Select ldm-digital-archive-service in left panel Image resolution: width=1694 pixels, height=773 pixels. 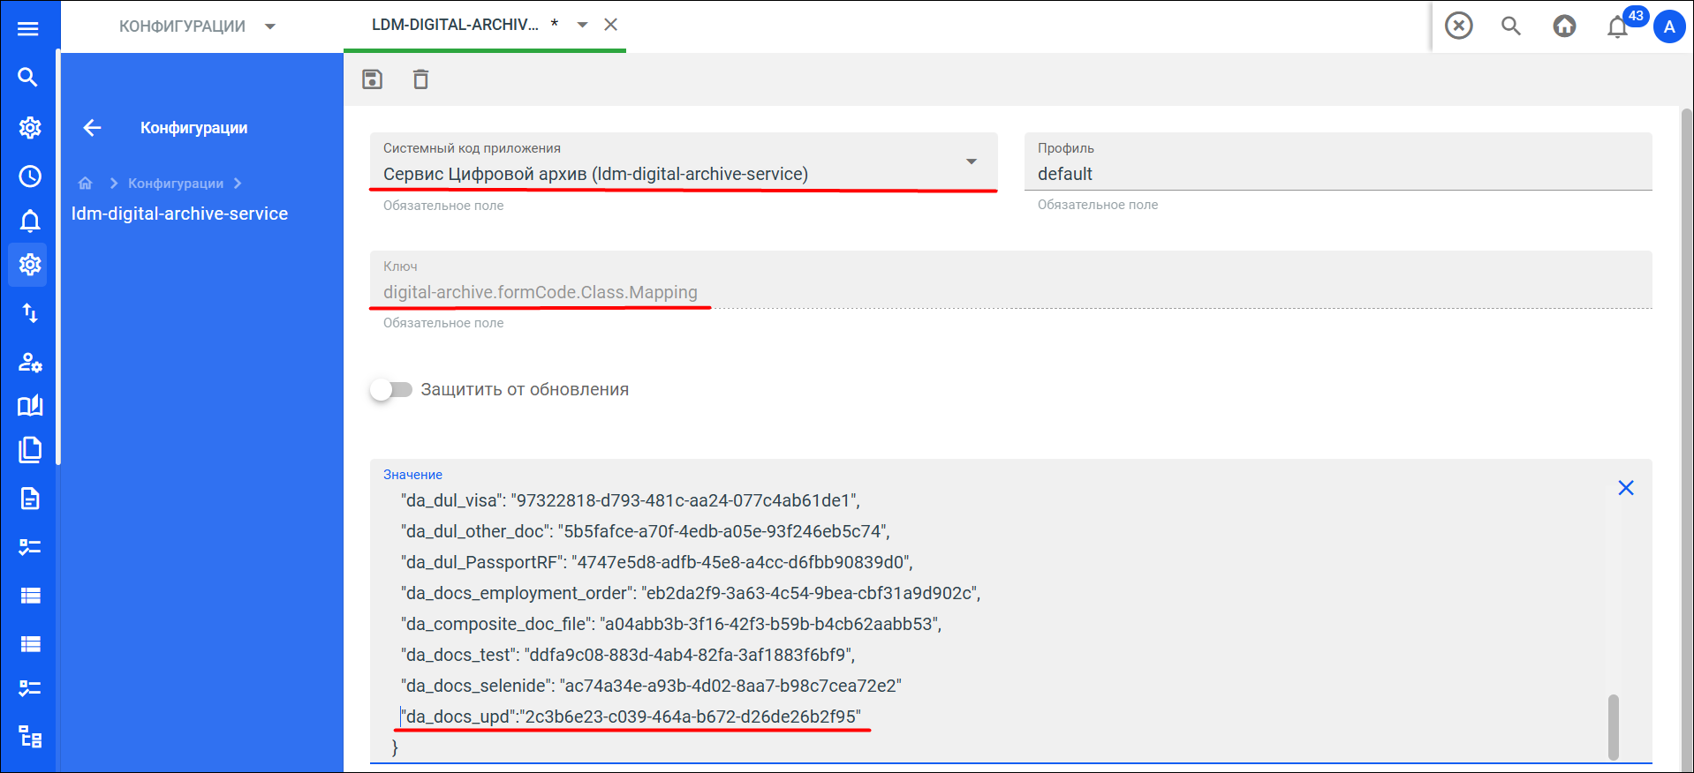(179, 214)
